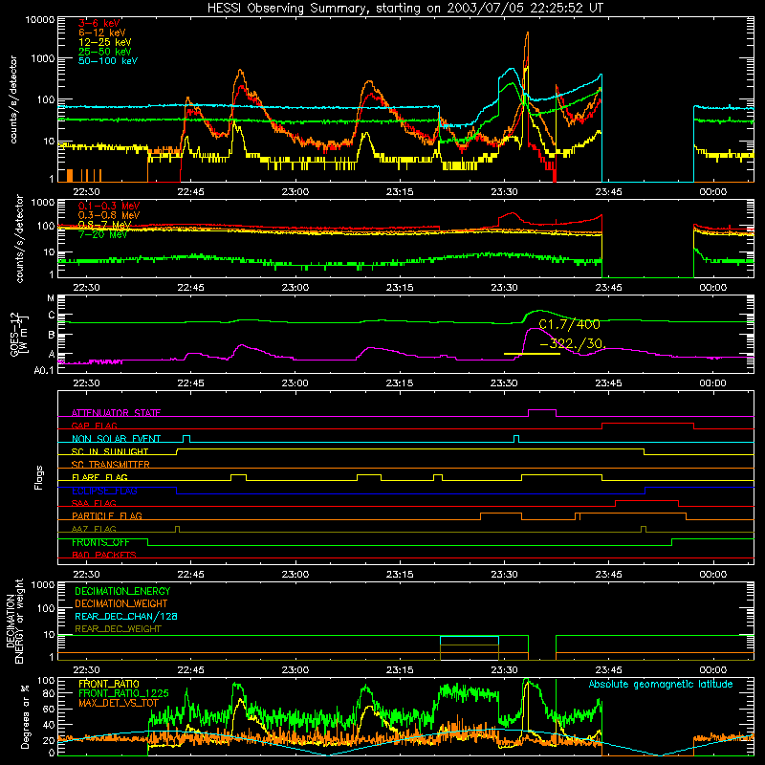Viewport: 765px width, 765px height.
Task: Click the 10000 label on top count axis
Action: pyautogui.click(x=40, y=20)
